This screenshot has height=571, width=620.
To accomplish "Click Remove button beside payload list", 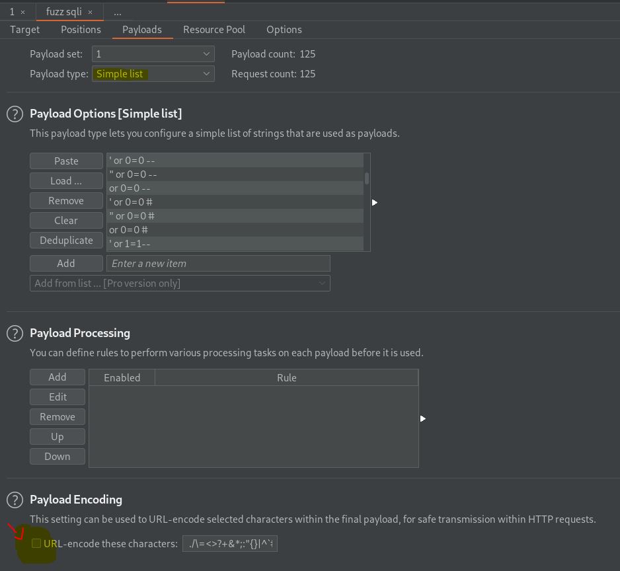I will click(66, 200).
